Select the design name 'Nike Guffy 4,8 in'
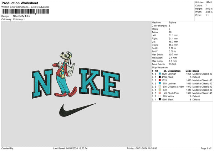The height and width of the screenshot is (151, 214). pyautogui.click(x=22, y=16)
